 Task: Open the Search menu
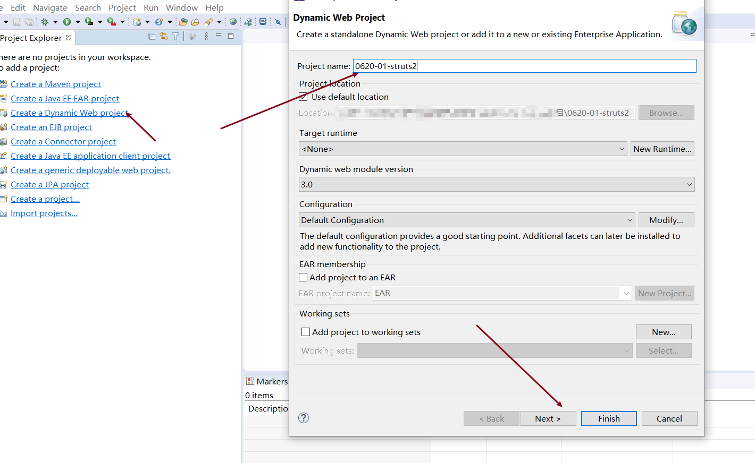point(88,7)
